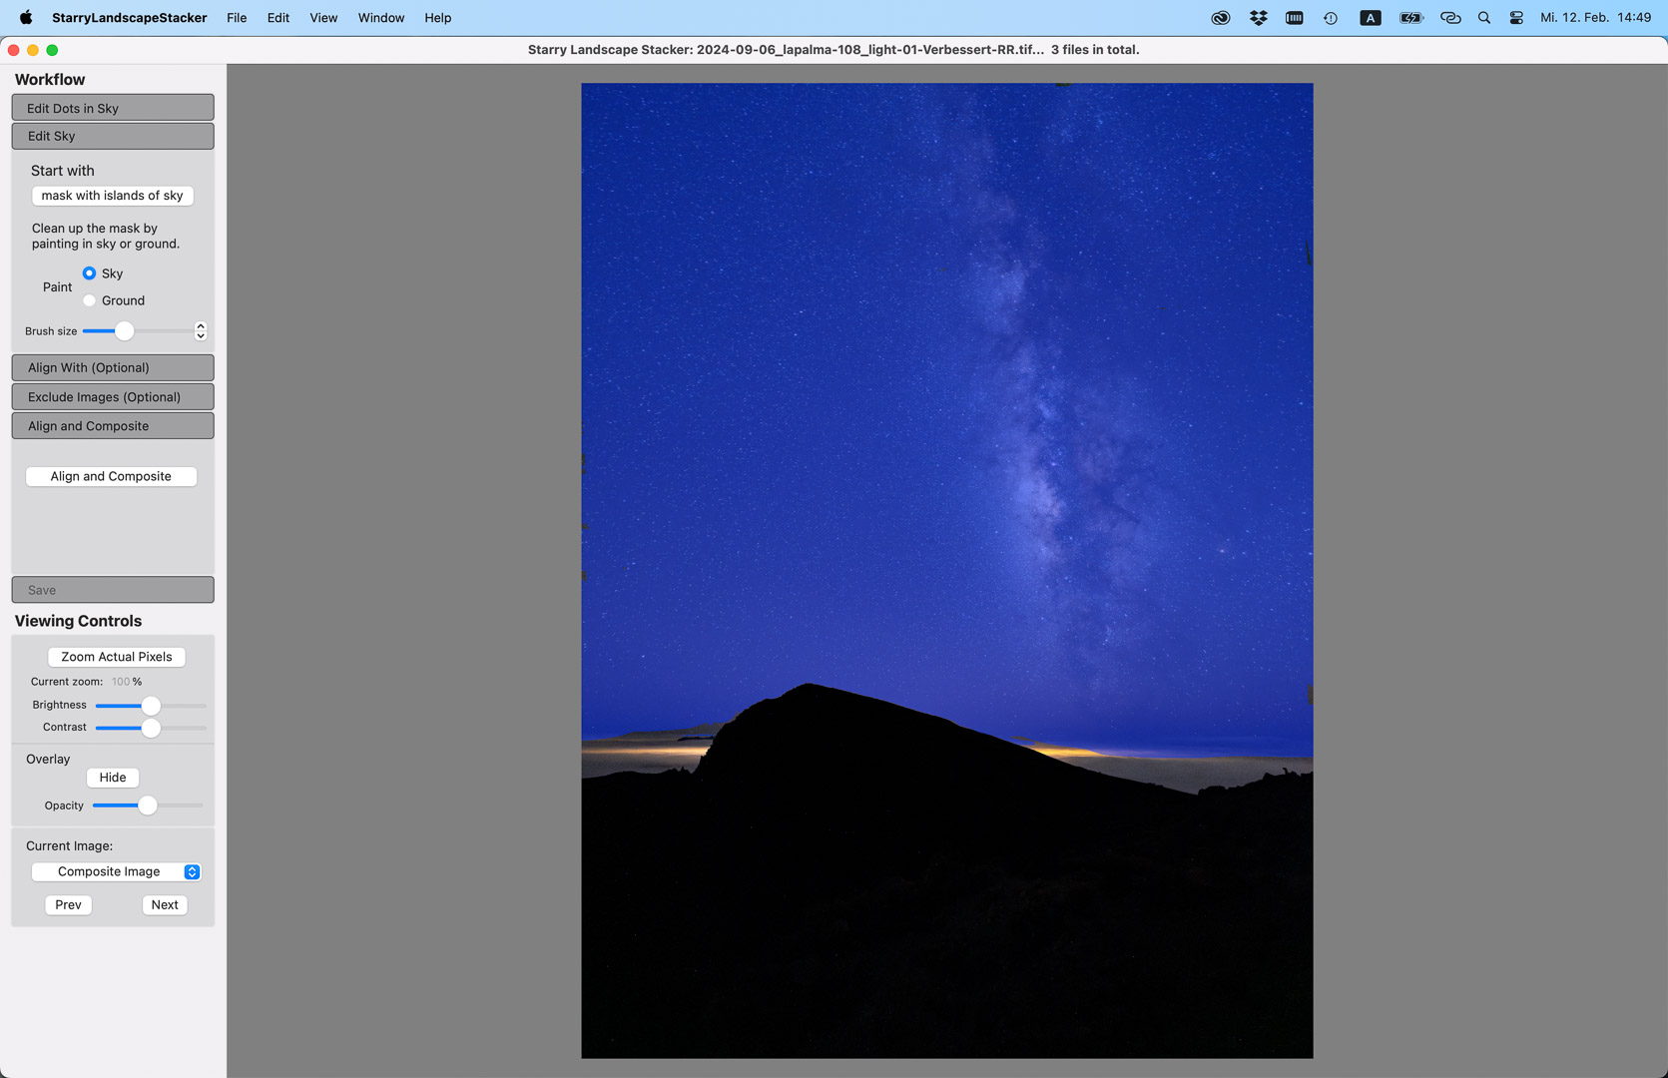Expand the Align With (Optional) section
The width and height of the screenshot is (1668, 1078).
click(x=113, y=367)
